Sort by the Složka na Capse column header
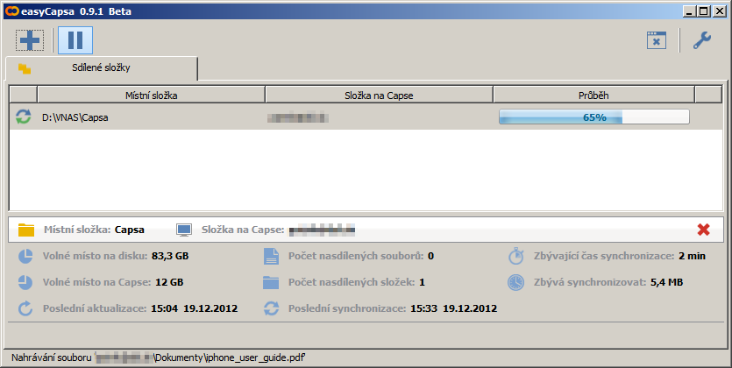732x368 pixels. (379, 94)
